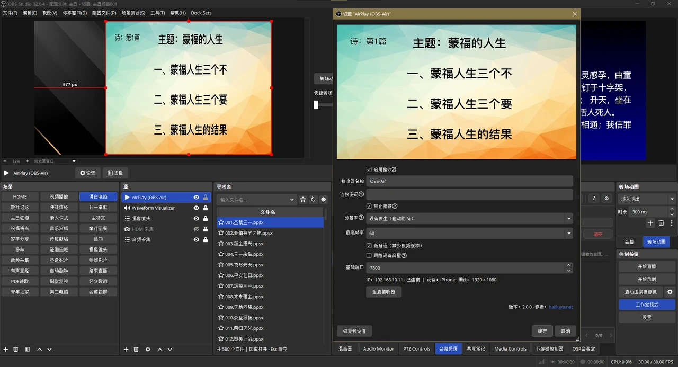Click 滤镜 button in source toolbar

point(115,173)
